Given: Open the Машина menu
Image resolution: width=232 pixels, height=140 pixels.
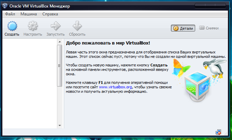Looking at the screenshot, I should (29, 14).
